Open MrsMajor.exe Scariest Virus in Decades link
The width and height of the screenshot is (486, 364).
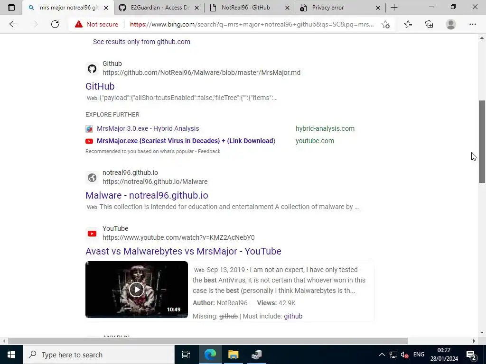[186, 141]
